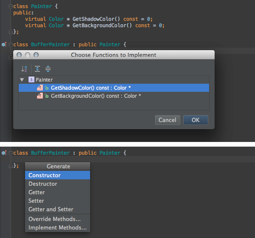Choose Constructor in Generate menu
The image size is (255, 238).
coord(57,175)
